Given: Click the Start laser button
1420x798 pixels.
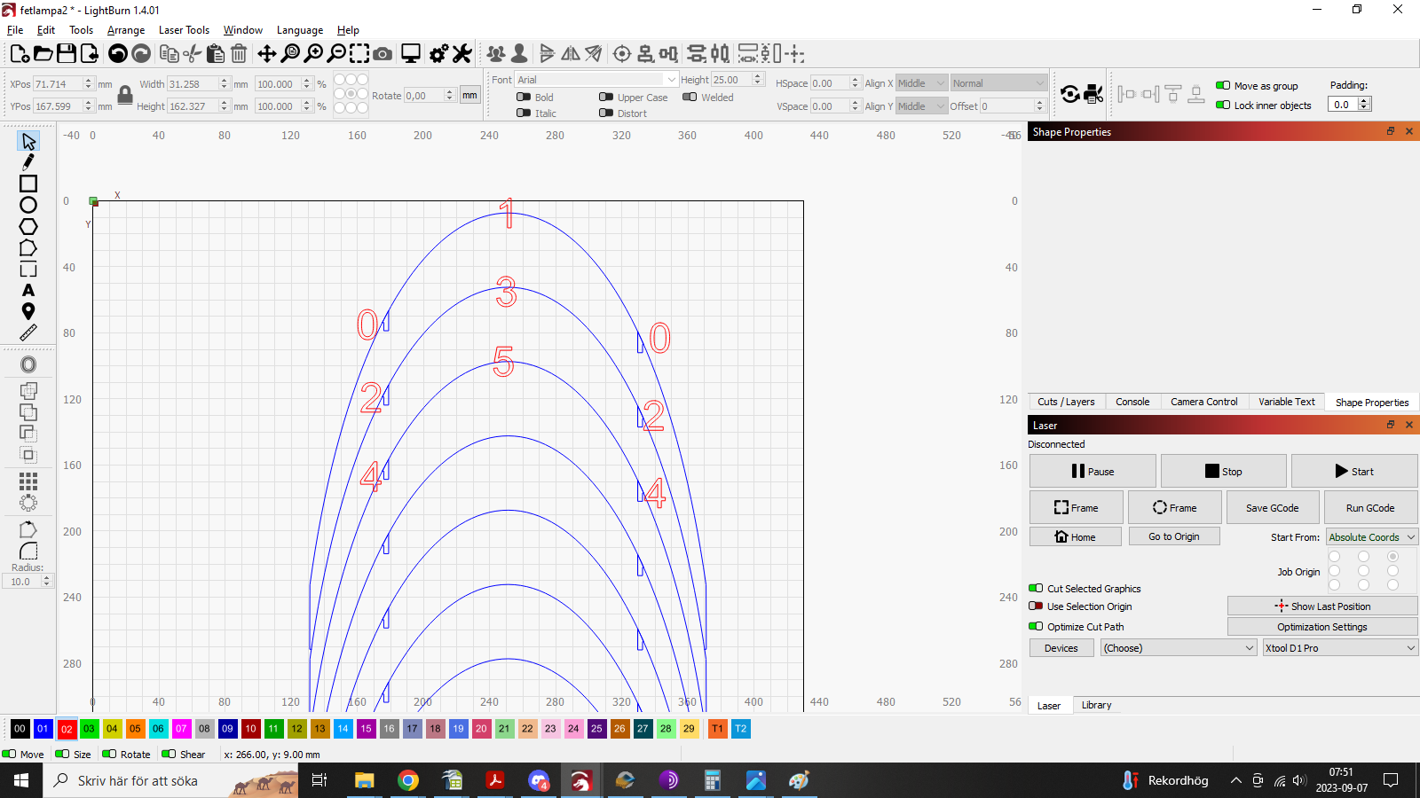Looking at the screenshot, I should (1354, 472).
